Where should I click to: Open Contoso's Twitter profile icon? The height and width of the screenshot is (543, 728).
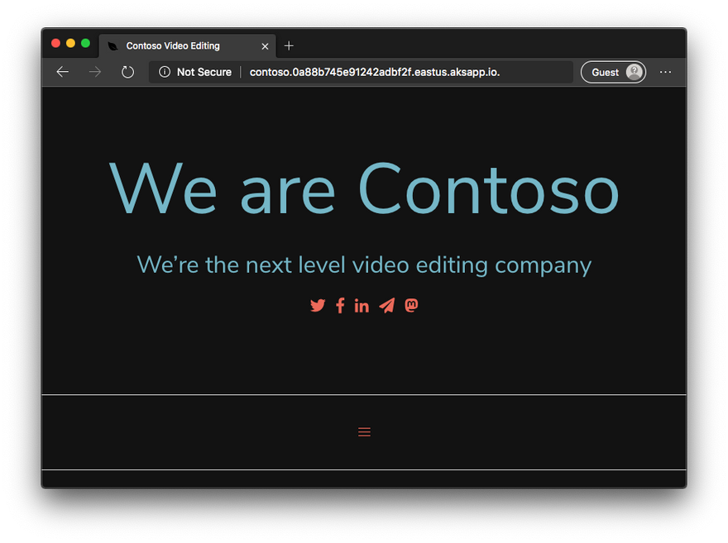pos(318,306)
